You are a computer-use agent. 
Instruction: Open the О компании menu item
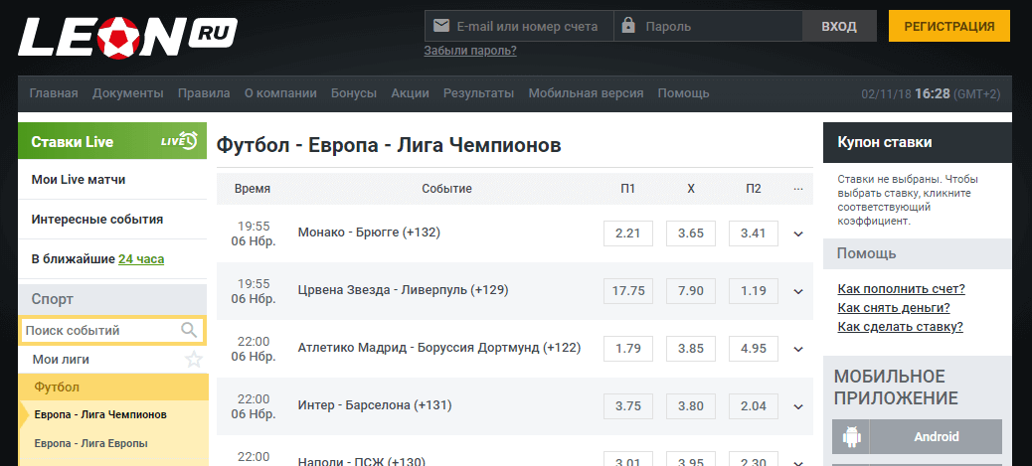pyautogui.click(x=280, y=93)
